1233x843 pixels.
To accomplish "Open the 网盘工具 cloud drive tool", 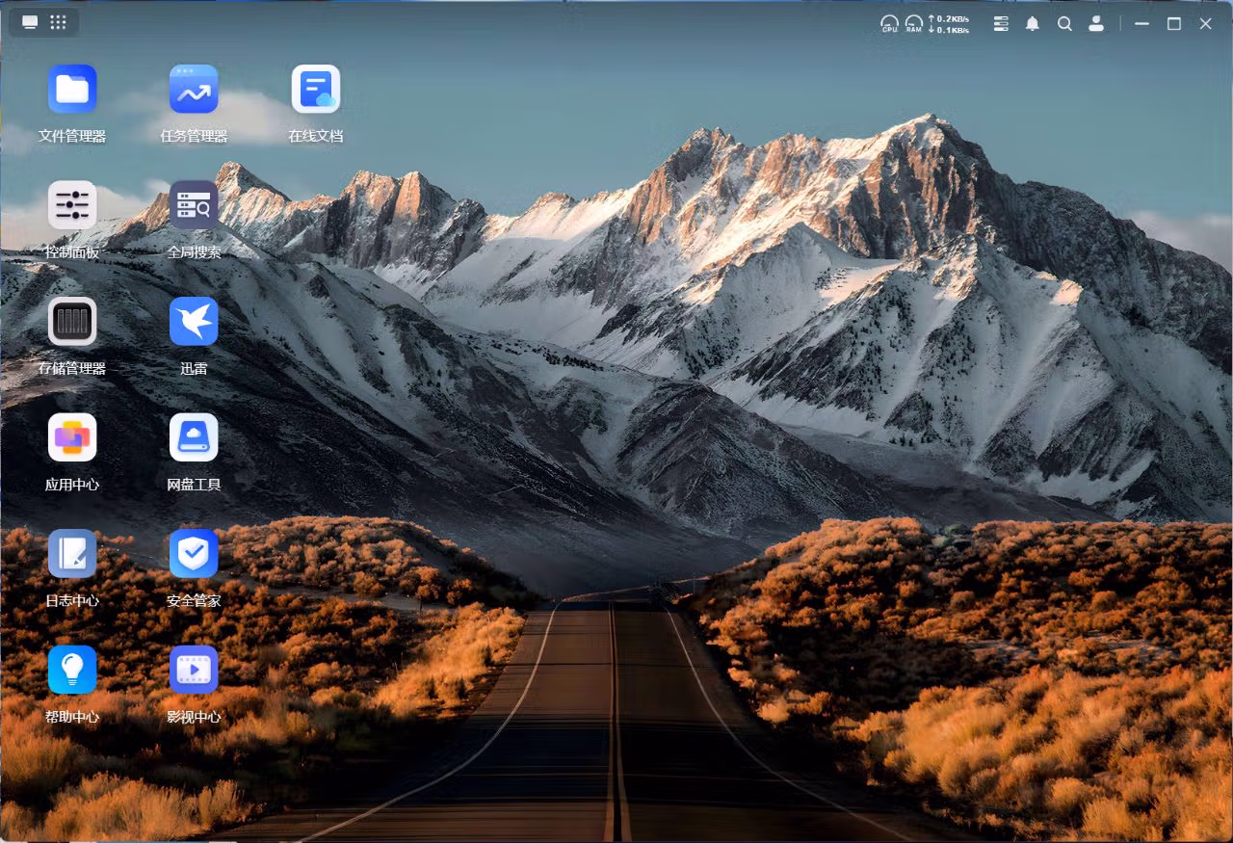I will [x=194, y=438].
